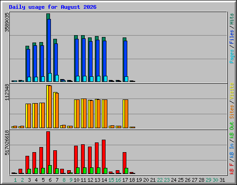Image resolution: width=237 pixels, height=185 pixels.
Task: Click day 1 on the x-axis
Action: point(15,180)
